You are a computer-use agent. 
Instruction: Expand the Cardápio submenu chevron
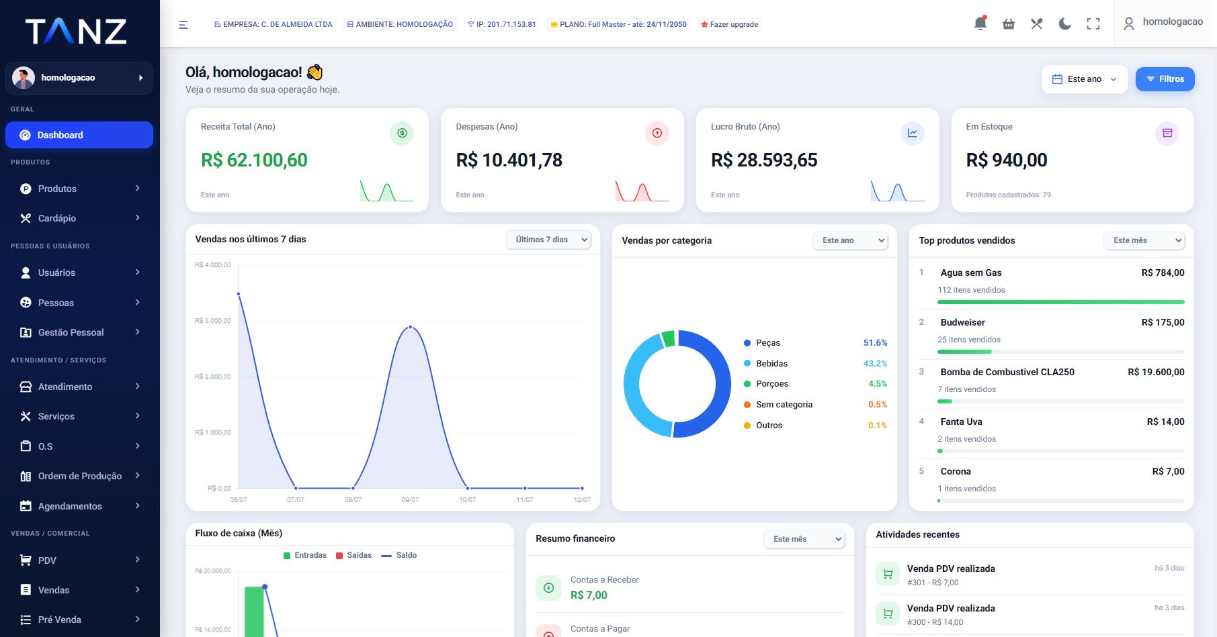pos(137,218)
